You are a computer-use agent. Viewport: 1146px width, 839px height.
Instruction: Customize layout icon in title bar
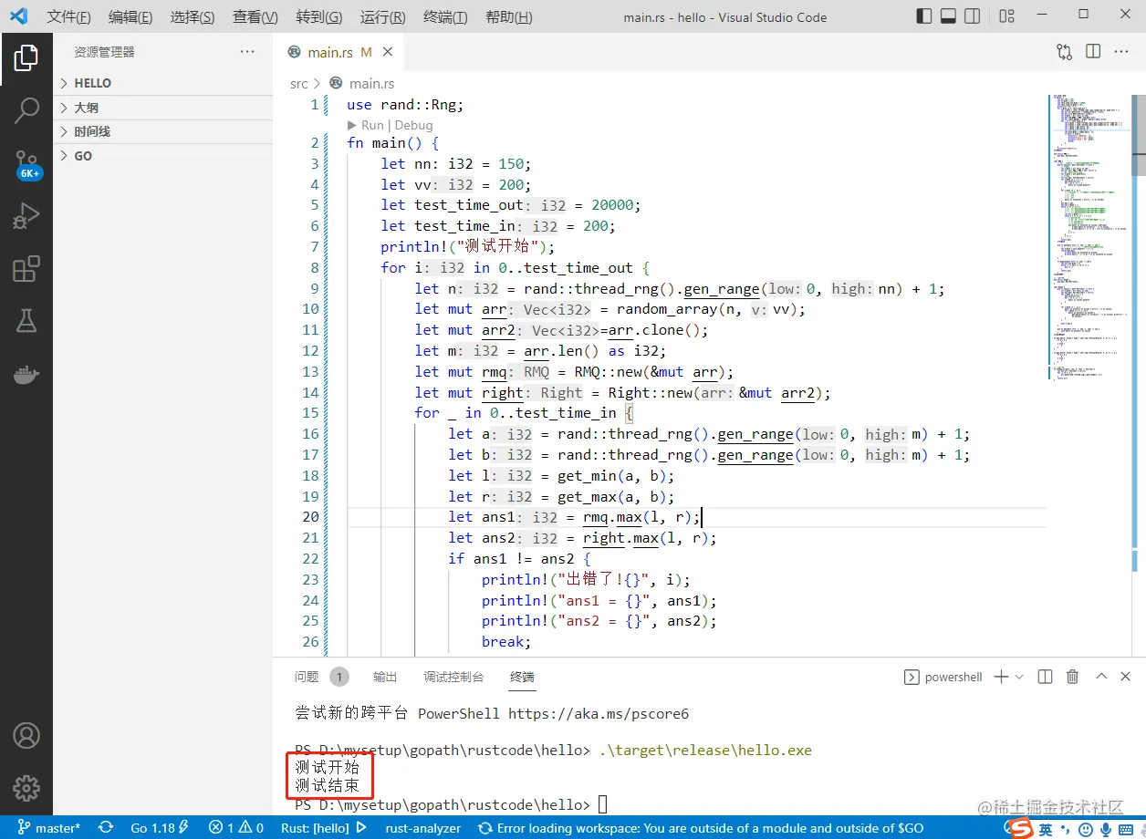(x=1006, y=16)
